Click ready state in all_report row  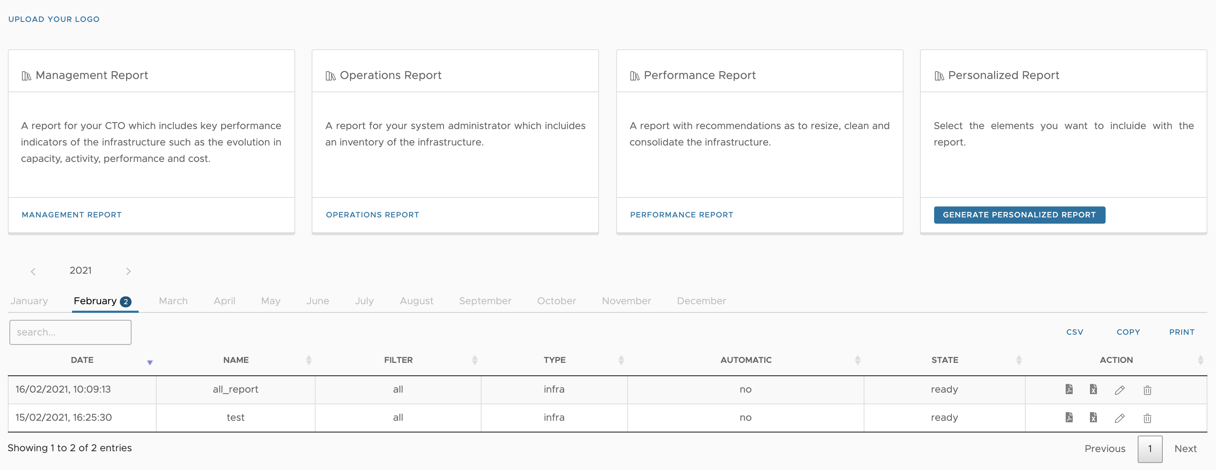pyautogui.click(x=945, y=390)
